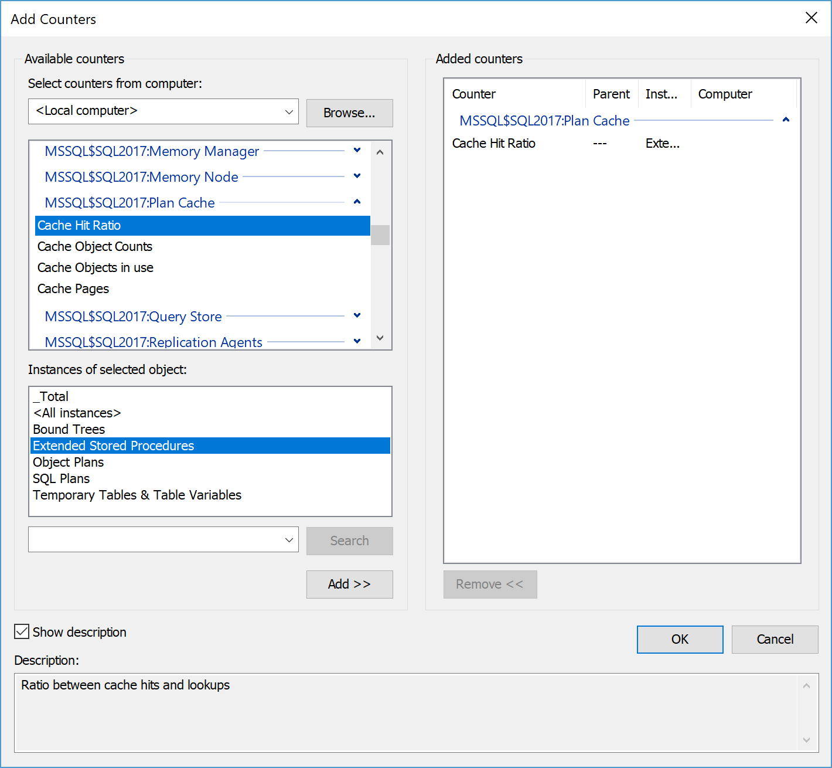Click the description text about cache hits
The height and width of the screenshot is (768, 832).
tap(125, 685)
